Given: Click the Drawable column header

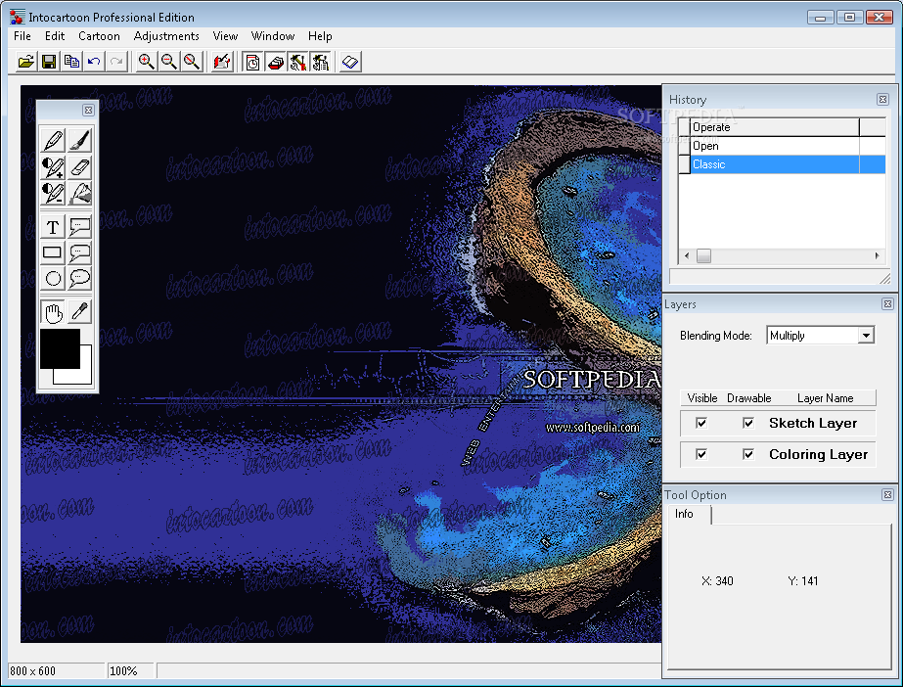Looking at the screenshot, I should [x=748, y=398].
